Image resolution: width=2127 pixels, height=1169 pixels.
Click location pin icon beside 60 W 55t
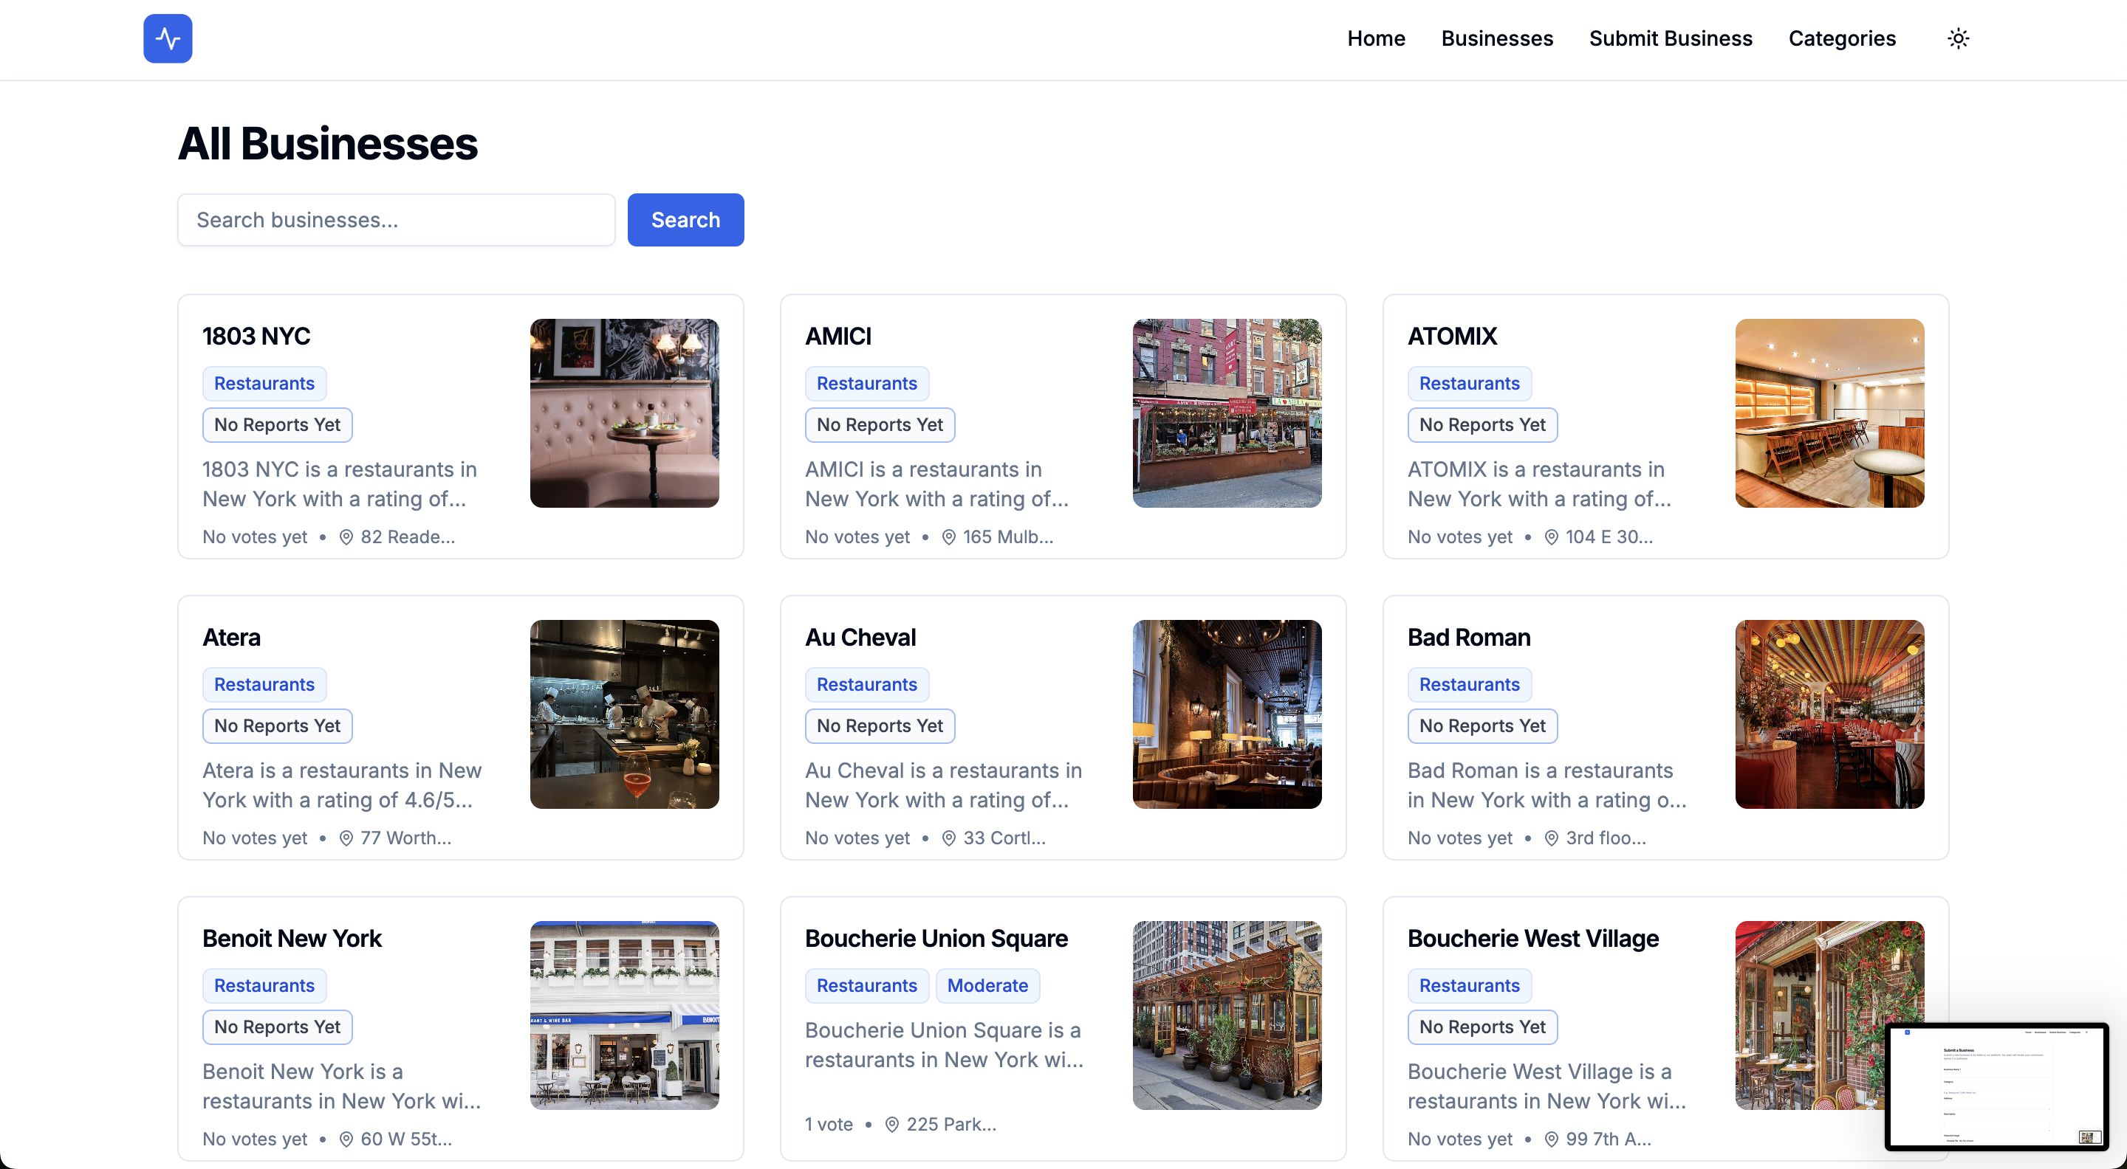(347, 1140)
